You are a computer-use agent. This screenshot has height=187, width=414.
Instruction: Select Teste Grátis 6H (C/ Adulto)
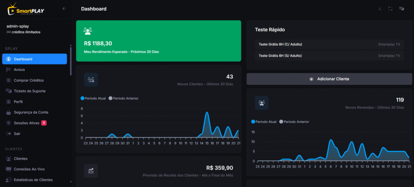(x=329, y=44)
